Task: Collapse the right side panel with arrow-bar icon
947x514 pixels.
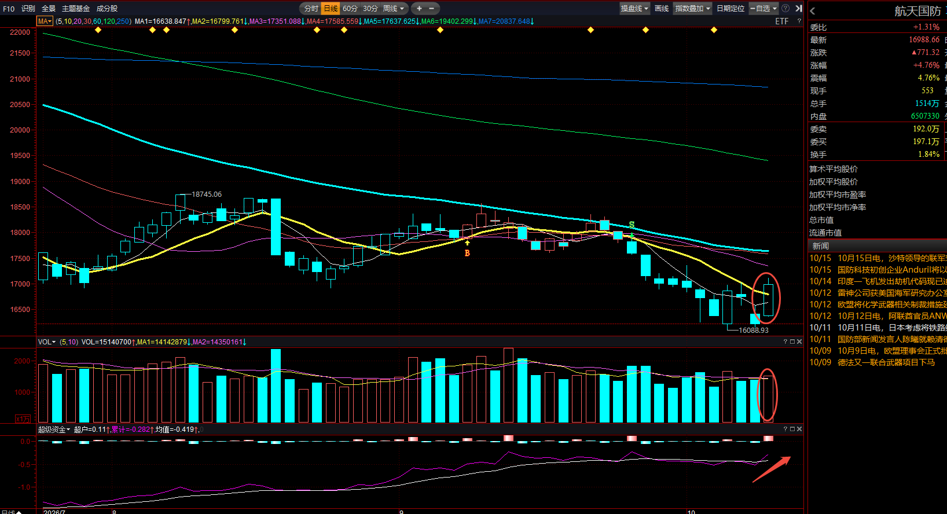Action: point(799,8)
